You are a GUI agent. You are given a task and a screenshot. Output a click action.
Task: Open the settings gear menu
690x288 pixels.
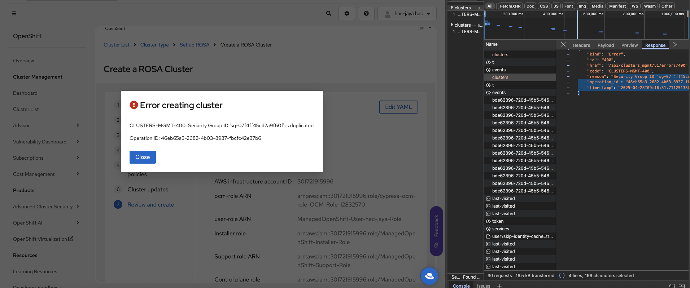click(347, 13)
